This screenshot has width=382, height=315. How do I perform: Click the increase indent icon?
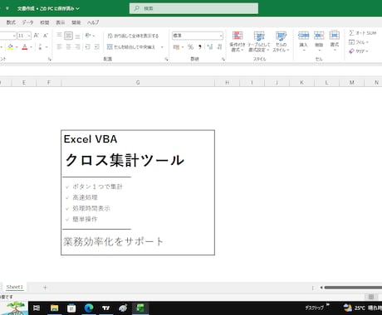pyautogui.click(x=97, y=47)
